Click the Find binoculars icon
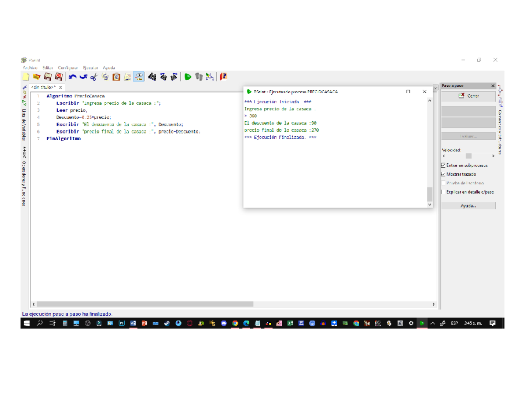Viewport: 525px width, 406px height. 152,77
